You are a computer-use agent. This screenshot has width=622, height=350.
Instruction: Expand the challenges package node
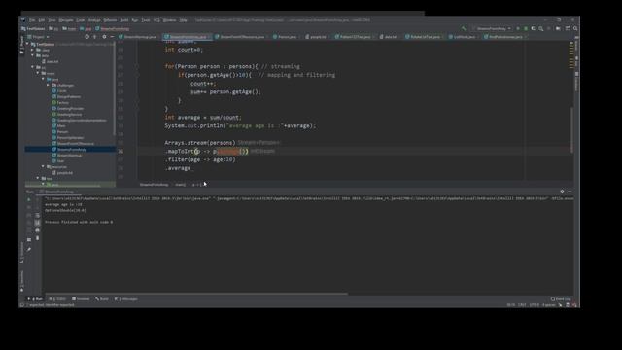coord(49,85)
